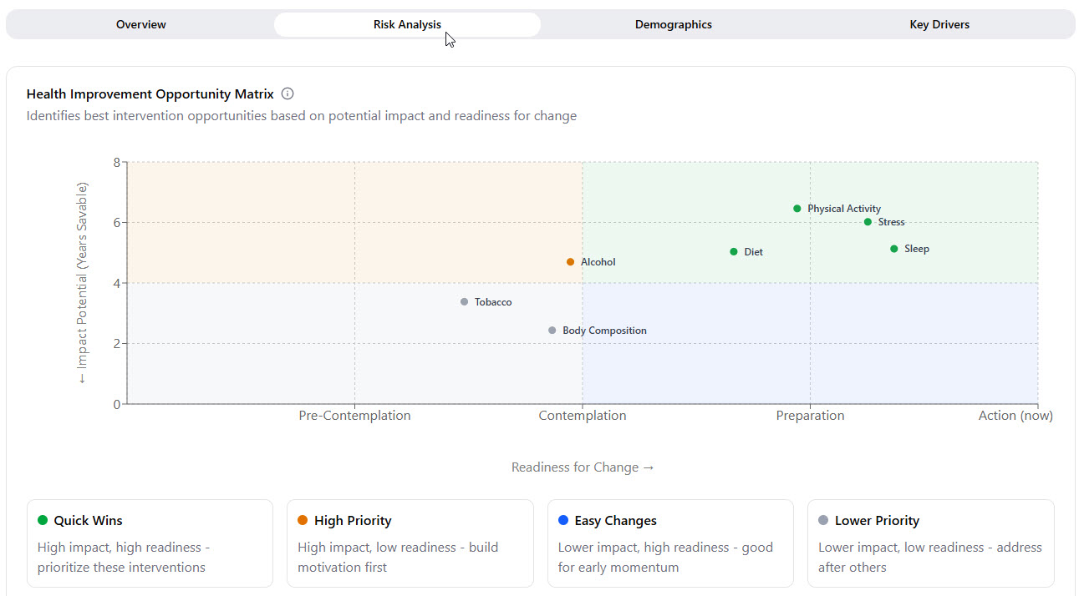Click the Pre-Contemplation axis label
The height and width of the screenshot is (596, 1079).
354,416
